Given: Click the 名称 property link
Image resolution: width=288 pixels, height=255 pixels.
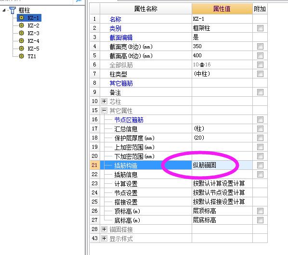Looking at the screenshot, I should point(116,19).
